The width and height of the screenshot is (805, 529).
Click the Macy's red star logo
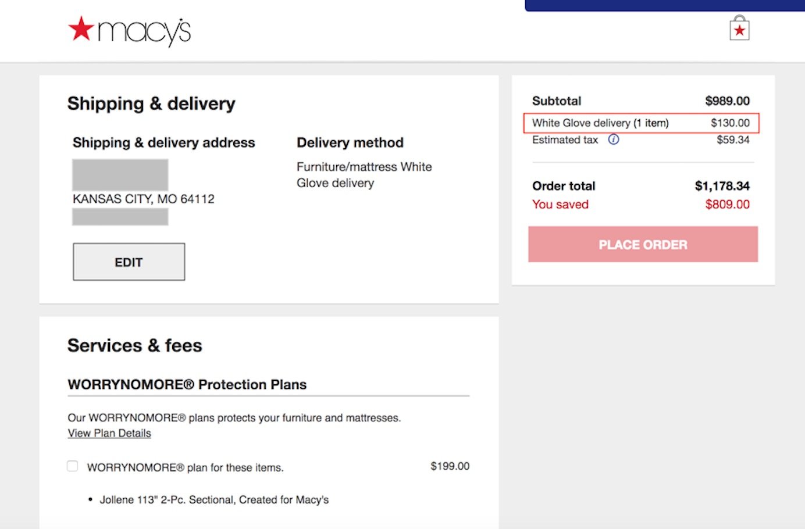coord(81,29)
